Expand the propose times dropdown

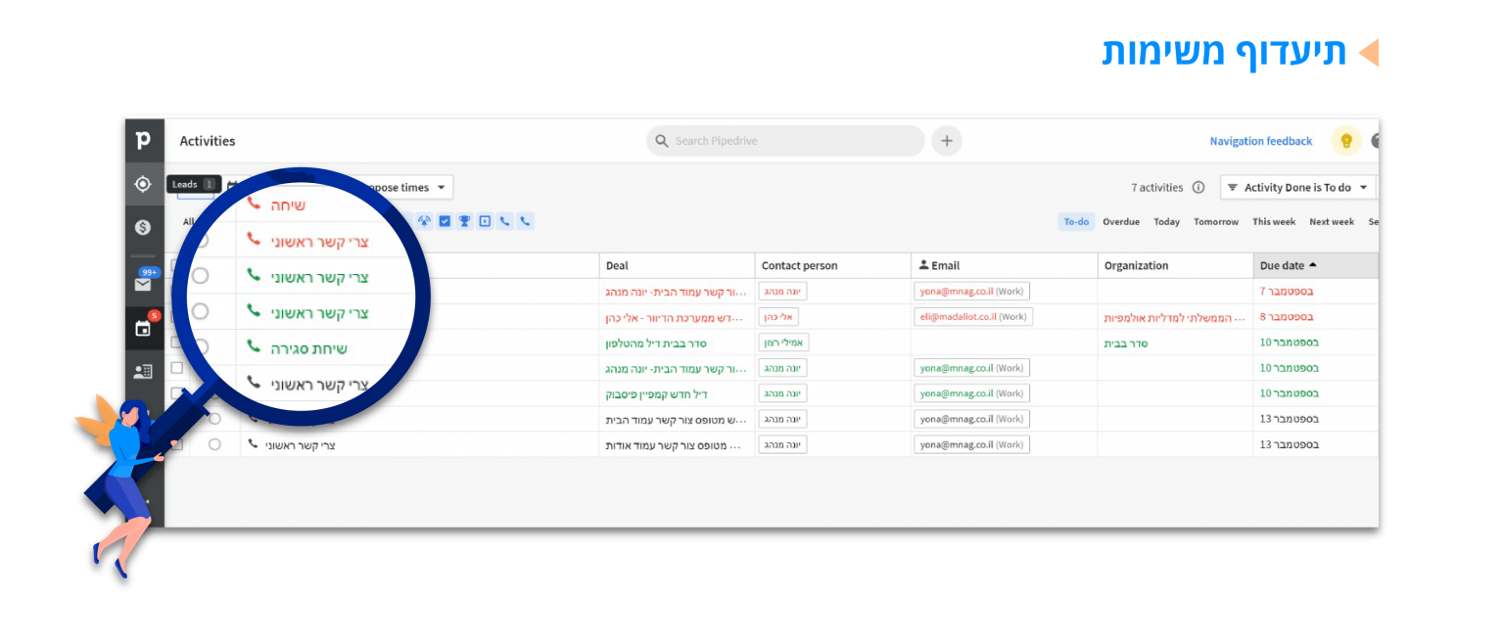(441, 188)
